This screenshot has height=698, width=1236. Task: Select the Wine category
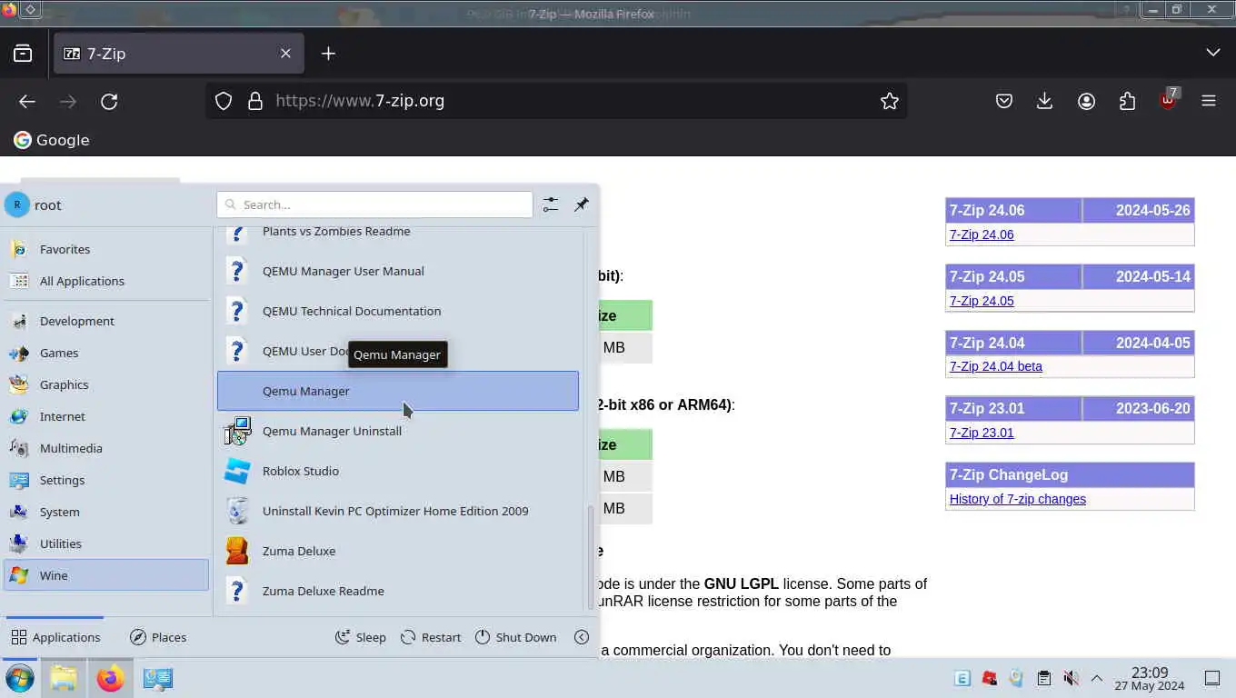(106, 575)
